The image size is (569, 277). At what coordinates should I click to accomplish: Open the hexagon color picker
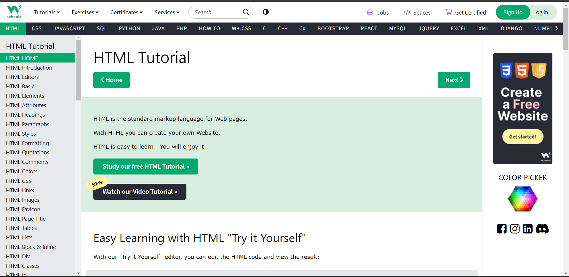click(x=522, y=199)
